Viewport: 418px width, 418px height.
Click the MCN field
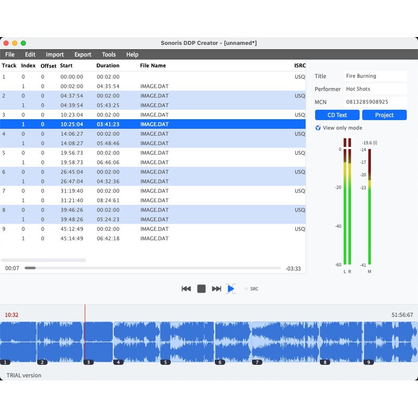pyautogui.click(x=375, y=102)
